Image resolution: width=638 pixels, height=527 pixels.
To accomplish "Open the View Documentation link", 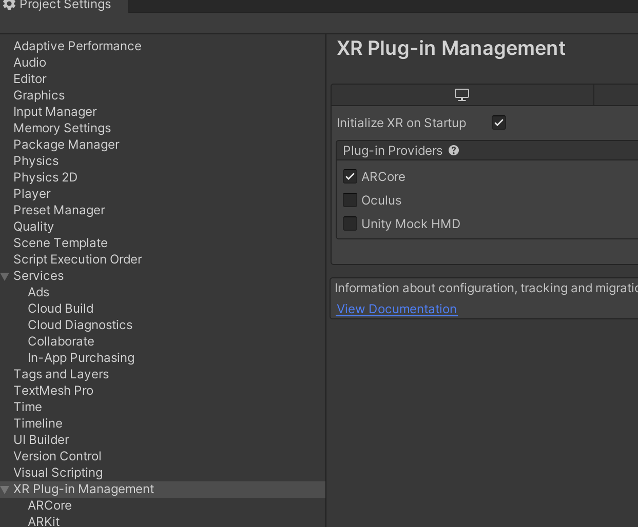I will click(x=396, y=309).
